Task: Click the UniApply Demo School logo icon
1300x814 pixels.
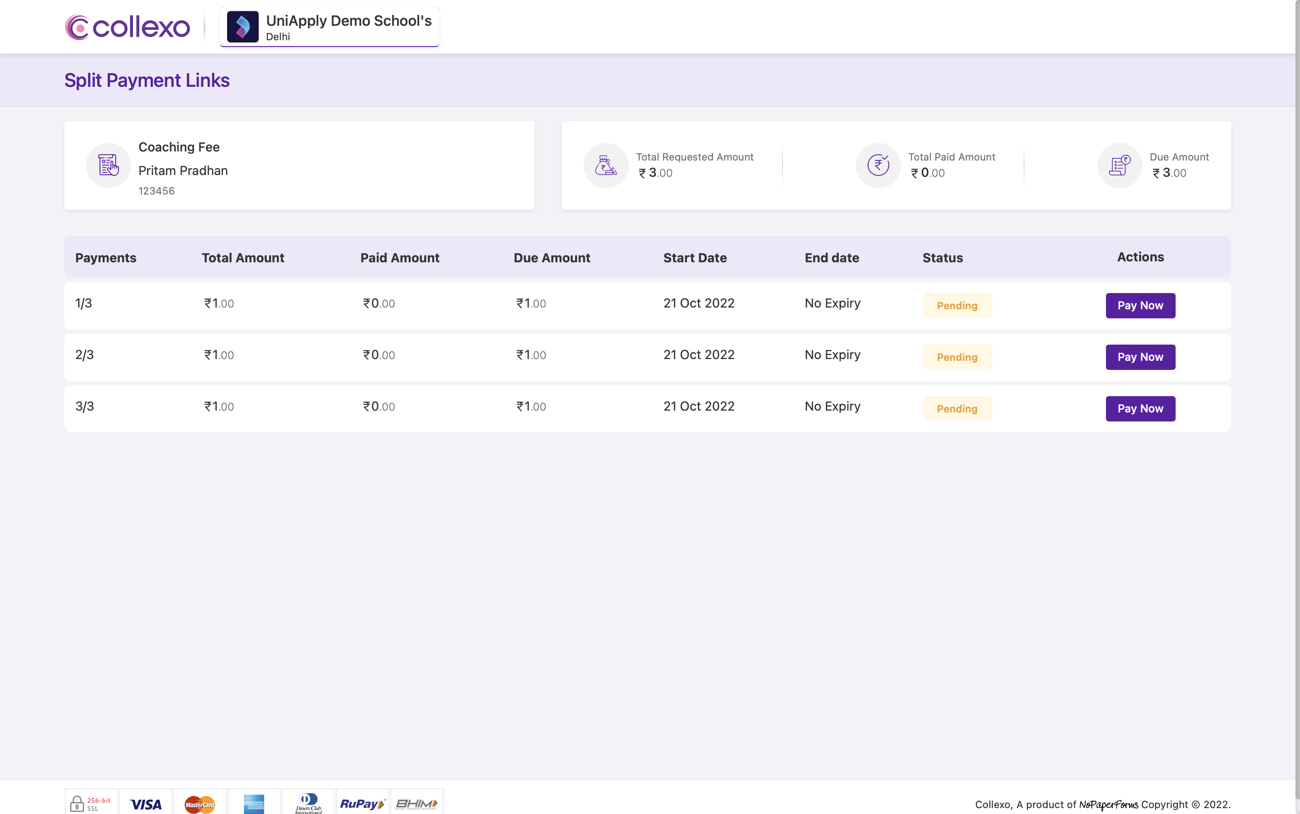Action: tap(242, 26)
